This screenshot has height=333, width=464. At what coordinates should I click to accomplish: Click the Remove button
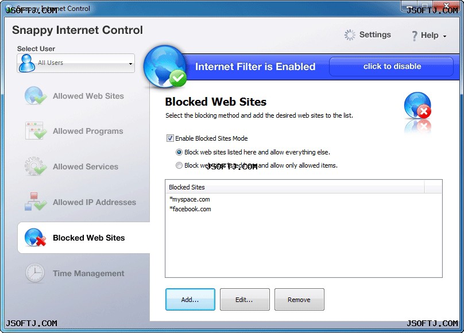pos(299,300)
